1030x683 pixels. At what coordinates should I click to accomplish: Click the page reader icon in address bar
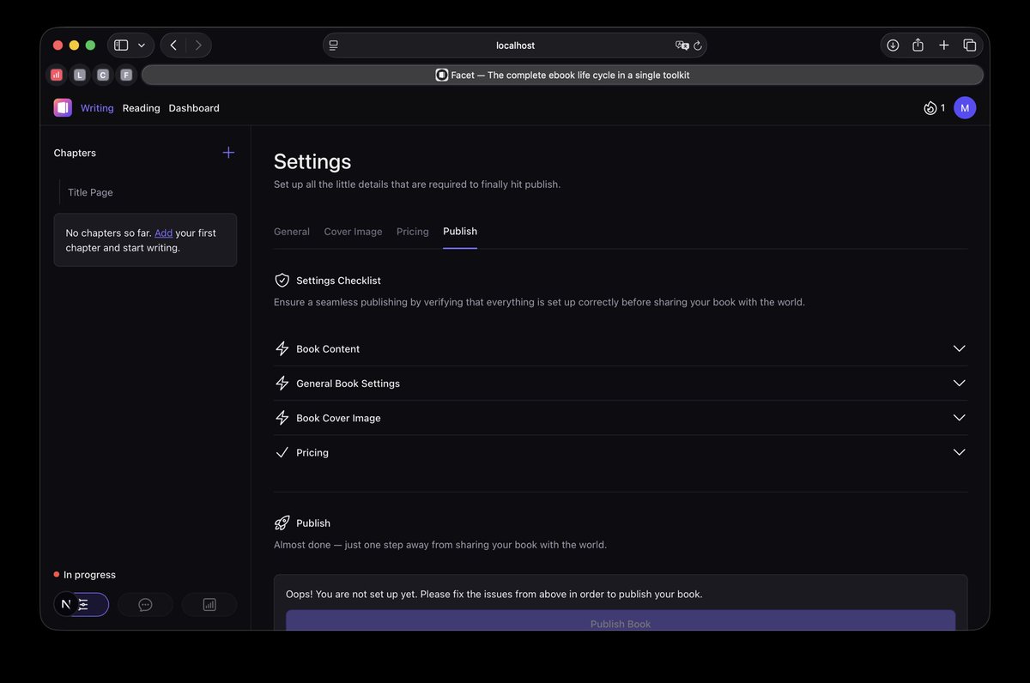tap(334, 45)
